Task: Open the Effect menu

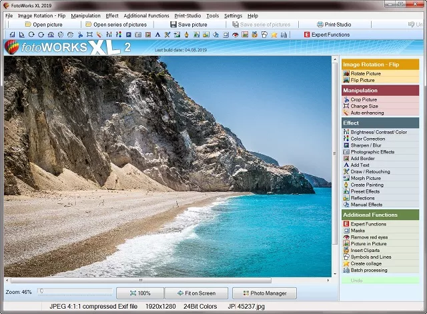Action: coord(111,15)
